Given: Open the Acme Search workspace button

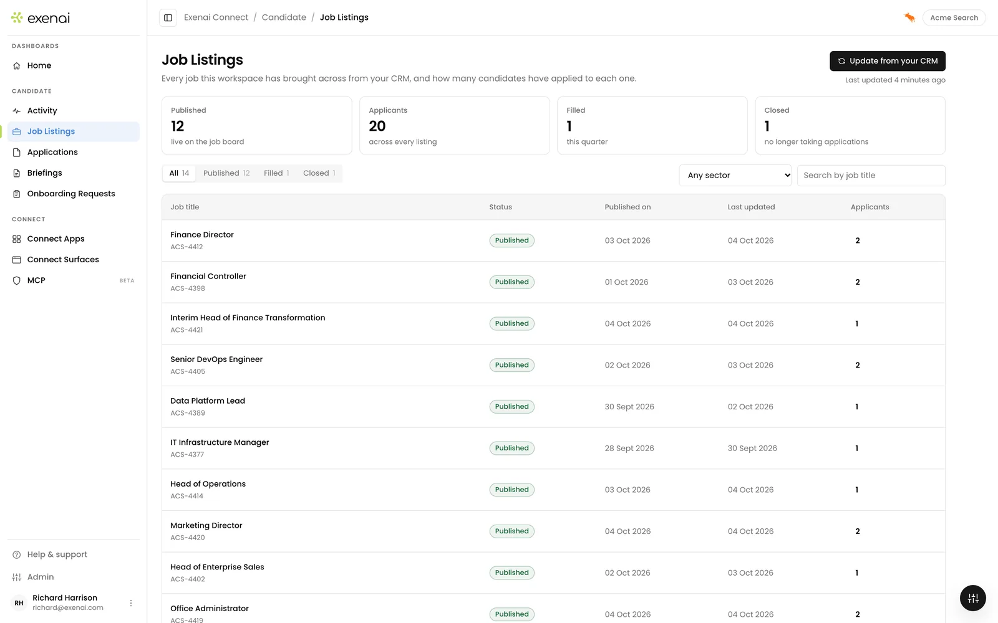Looking at the screenshot, I should (x=954, y=17).
